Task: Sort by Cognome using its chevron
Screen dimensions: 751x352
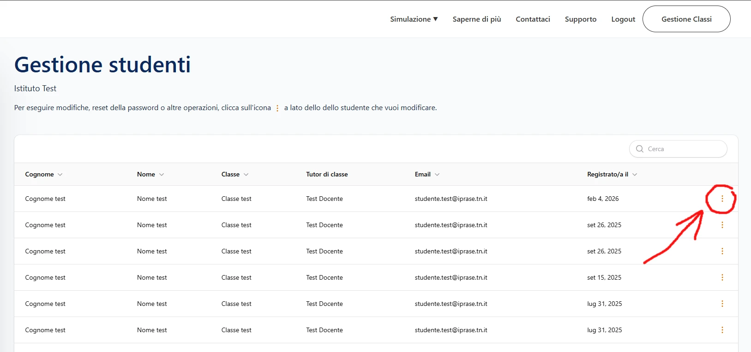Action: point(60,175)
